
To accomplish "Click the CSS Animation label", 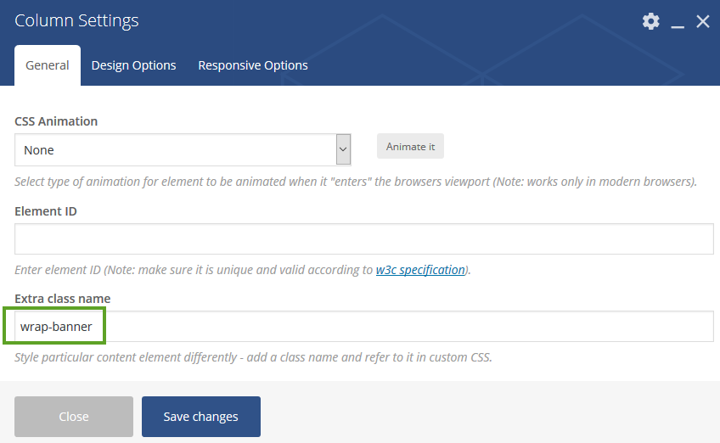I will (x=56, y=121).
